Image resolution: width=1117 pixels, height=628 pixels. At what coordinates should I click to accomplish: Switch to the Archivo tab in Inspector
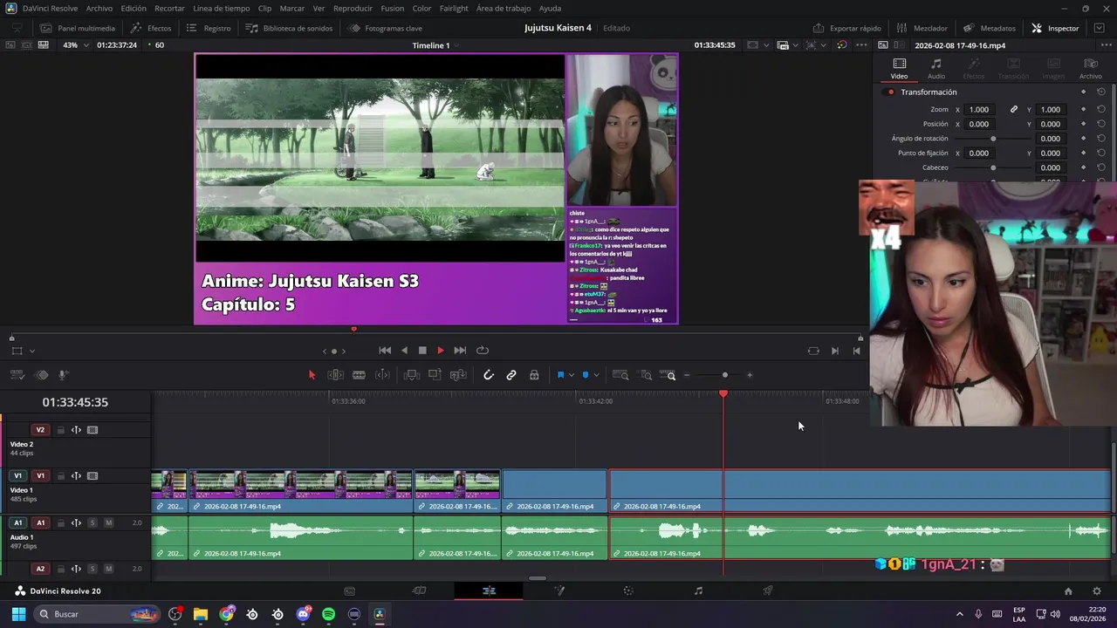(x=1091, y=68)
